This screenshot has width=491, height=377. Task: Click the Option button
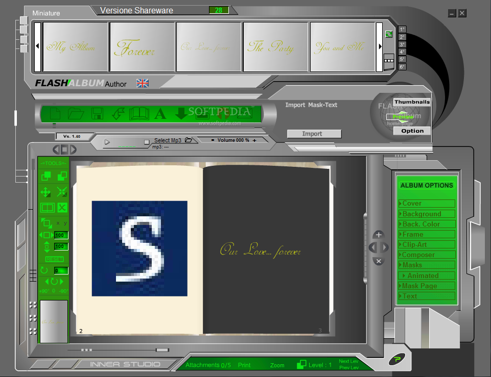tap(412, 131)
